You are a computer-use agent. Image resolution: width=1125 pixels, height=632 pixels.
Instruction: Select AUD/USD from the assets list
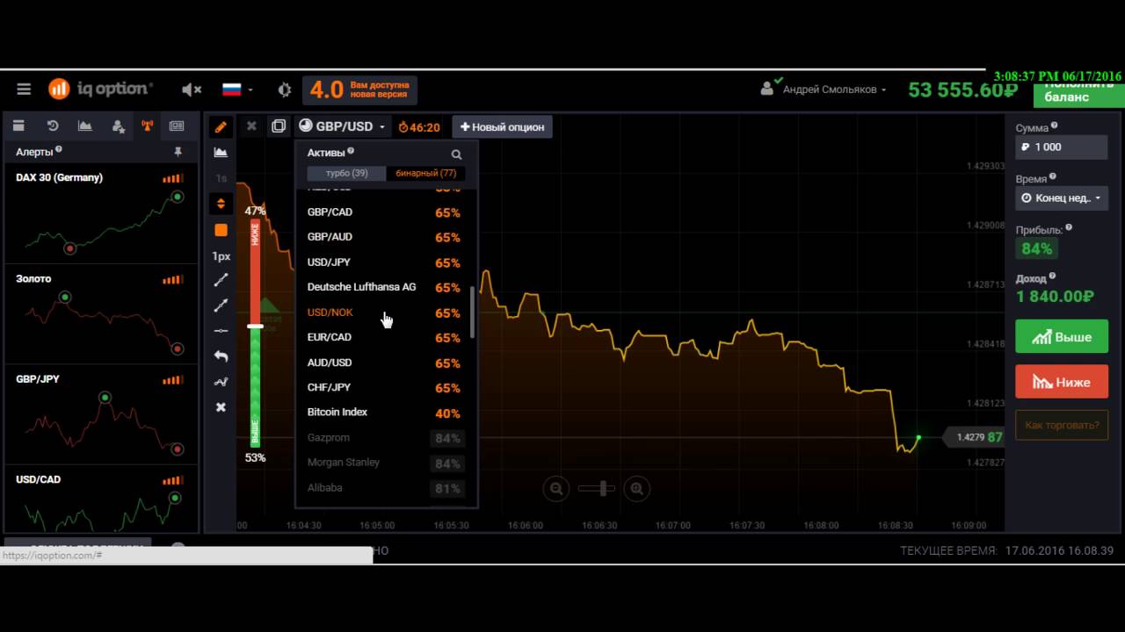click(384, 363)
